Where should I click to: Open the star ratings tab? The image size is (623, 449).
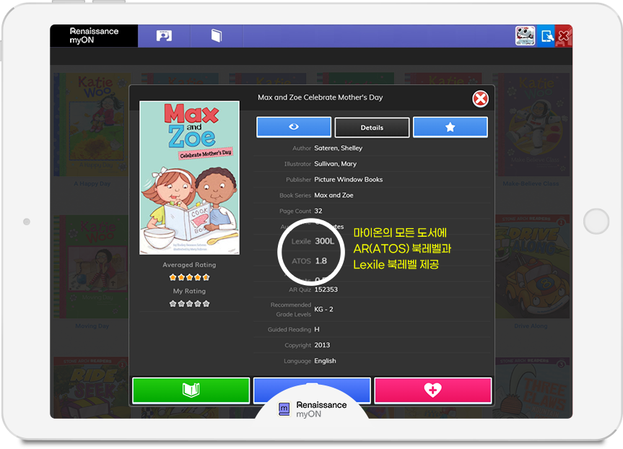click(450, 127)
